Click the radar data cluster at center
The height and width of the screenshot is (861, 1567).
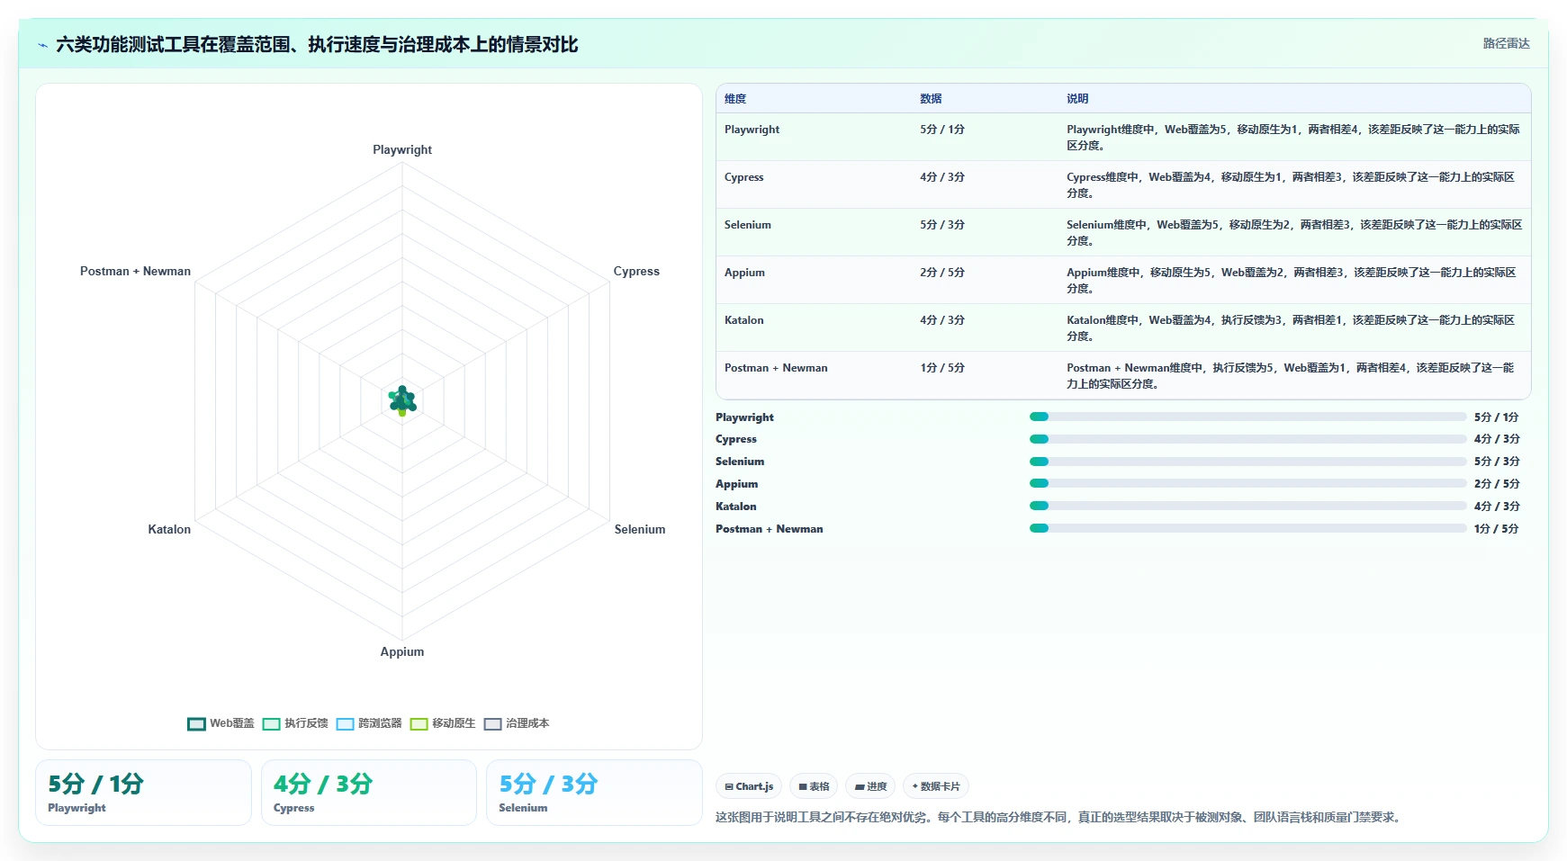(402, 400)
